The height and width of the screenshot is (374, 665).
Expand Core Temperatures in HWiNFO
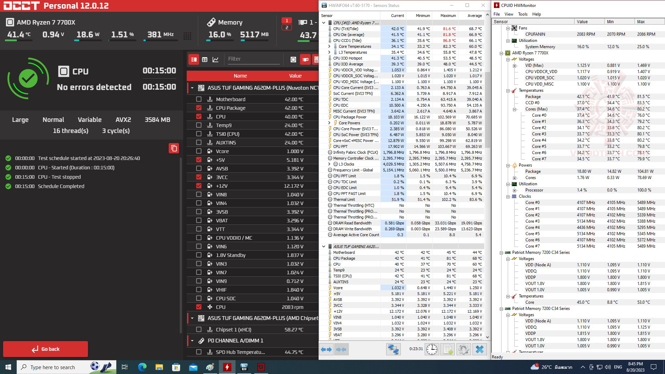coord(329,46)
